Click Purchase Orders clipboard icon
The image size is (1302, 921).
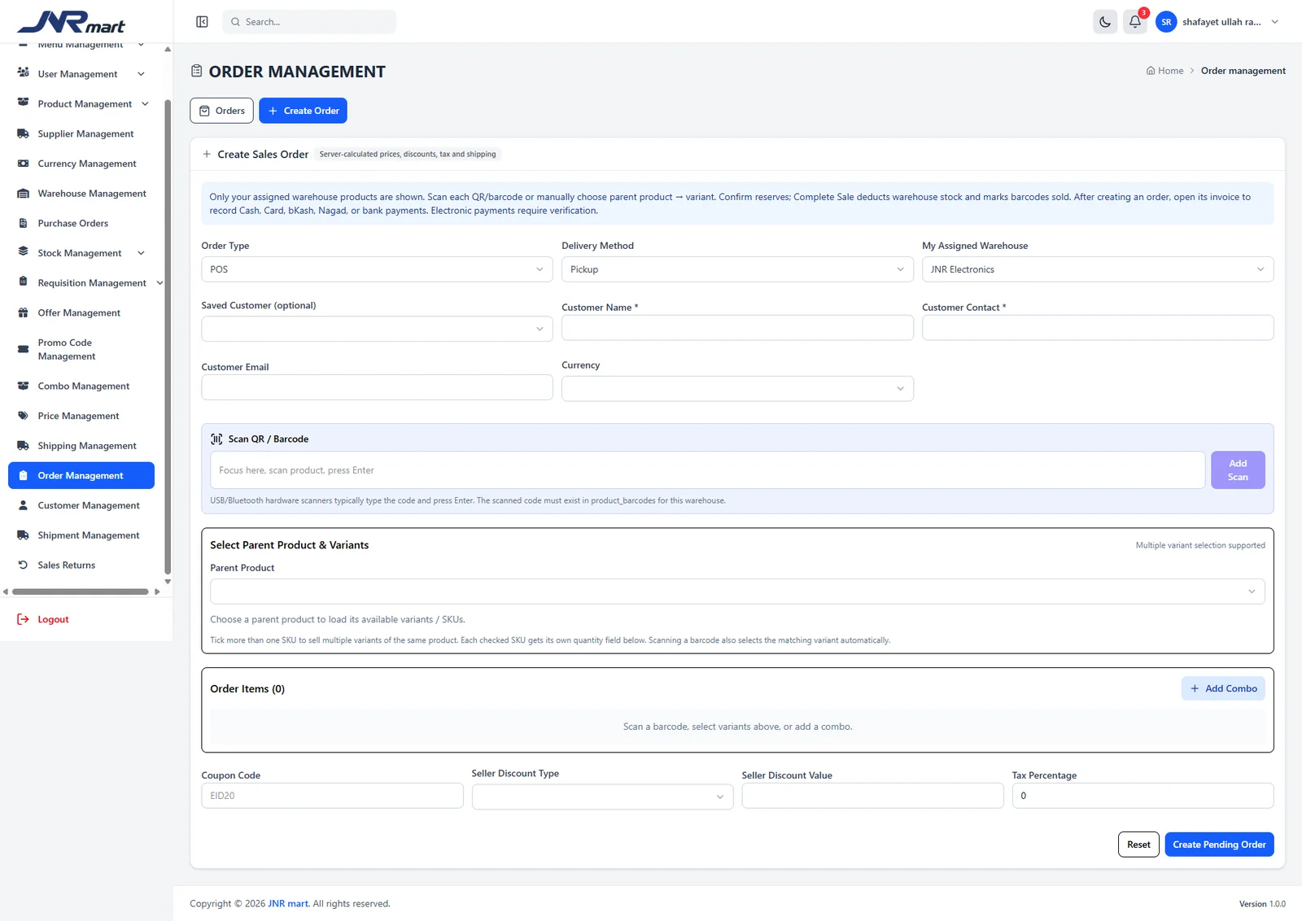pyautogui.click(x=23, y=223)
